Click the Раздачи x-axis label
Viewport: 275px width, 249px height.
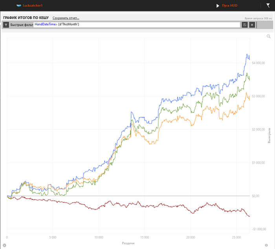(x=128, y=243)
